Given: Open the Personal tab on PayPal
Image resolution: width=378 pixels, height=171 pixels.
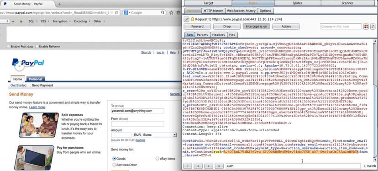Looking at the screenshot, I should pos(36,79).
